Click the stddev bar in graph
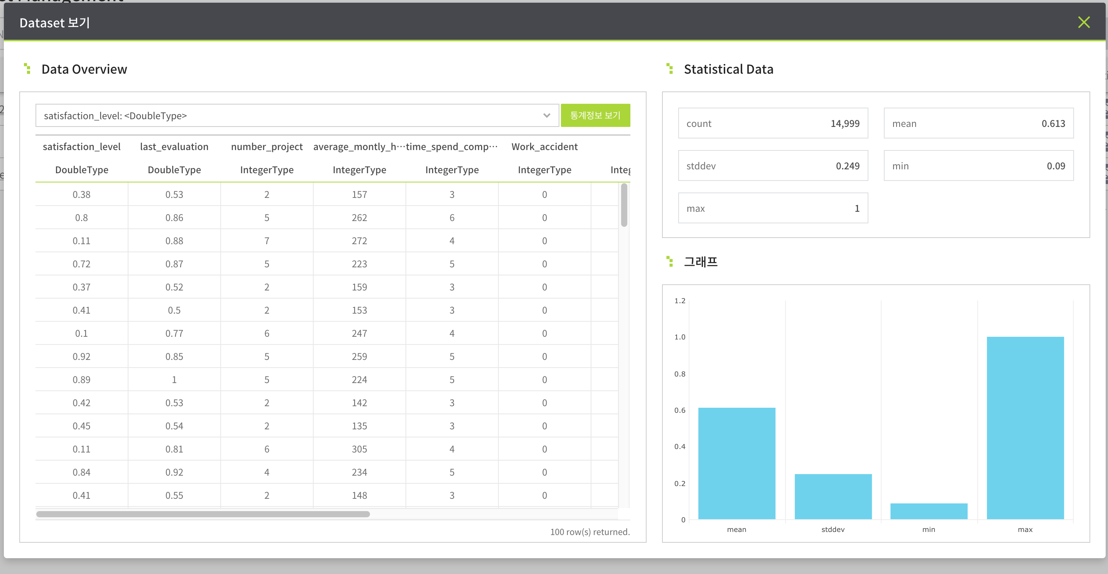Image resolution: width=1108 pixels, height=574 pixels. 833,496
